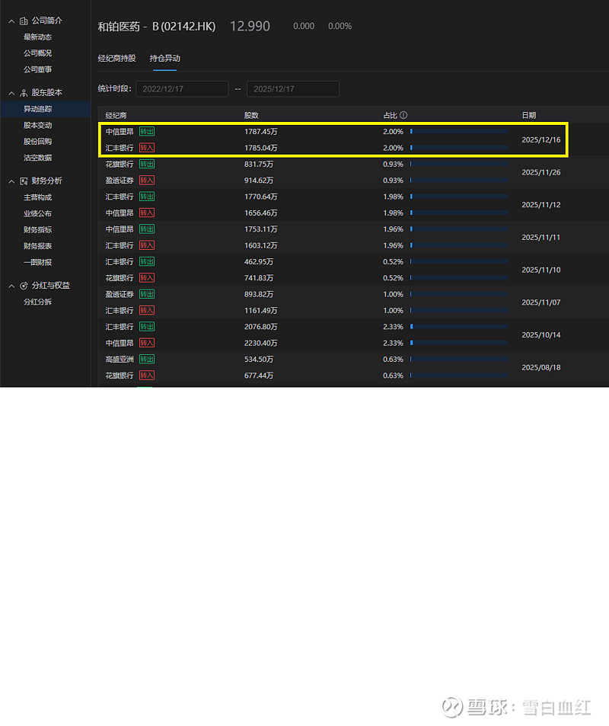Click the date 2025/11/12
Image resolution: width=609 pixels, height=726 pixels.
click(x=541, y=205)
